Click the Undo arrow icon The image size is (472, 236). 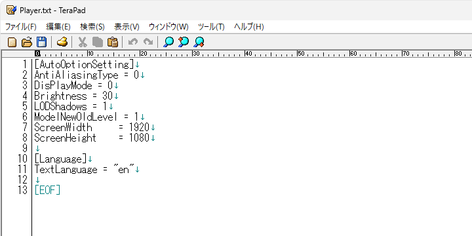click(132, 42)
